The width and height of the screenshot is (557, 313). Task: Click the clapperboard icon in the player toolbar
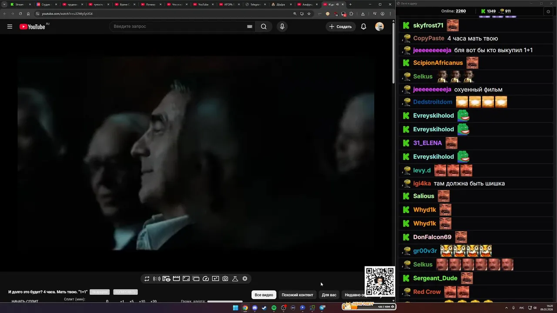pos(176,279)
